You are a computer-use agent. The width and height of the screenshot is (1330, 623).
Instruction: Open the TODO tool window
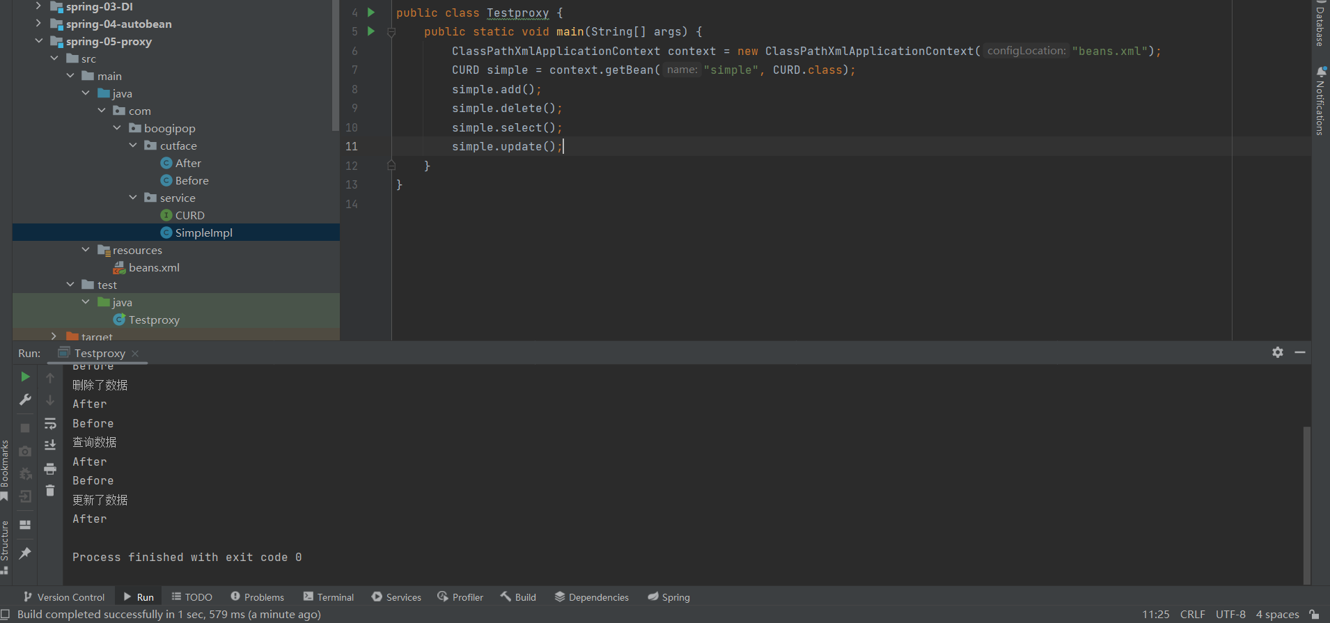(x=192, y=597)
